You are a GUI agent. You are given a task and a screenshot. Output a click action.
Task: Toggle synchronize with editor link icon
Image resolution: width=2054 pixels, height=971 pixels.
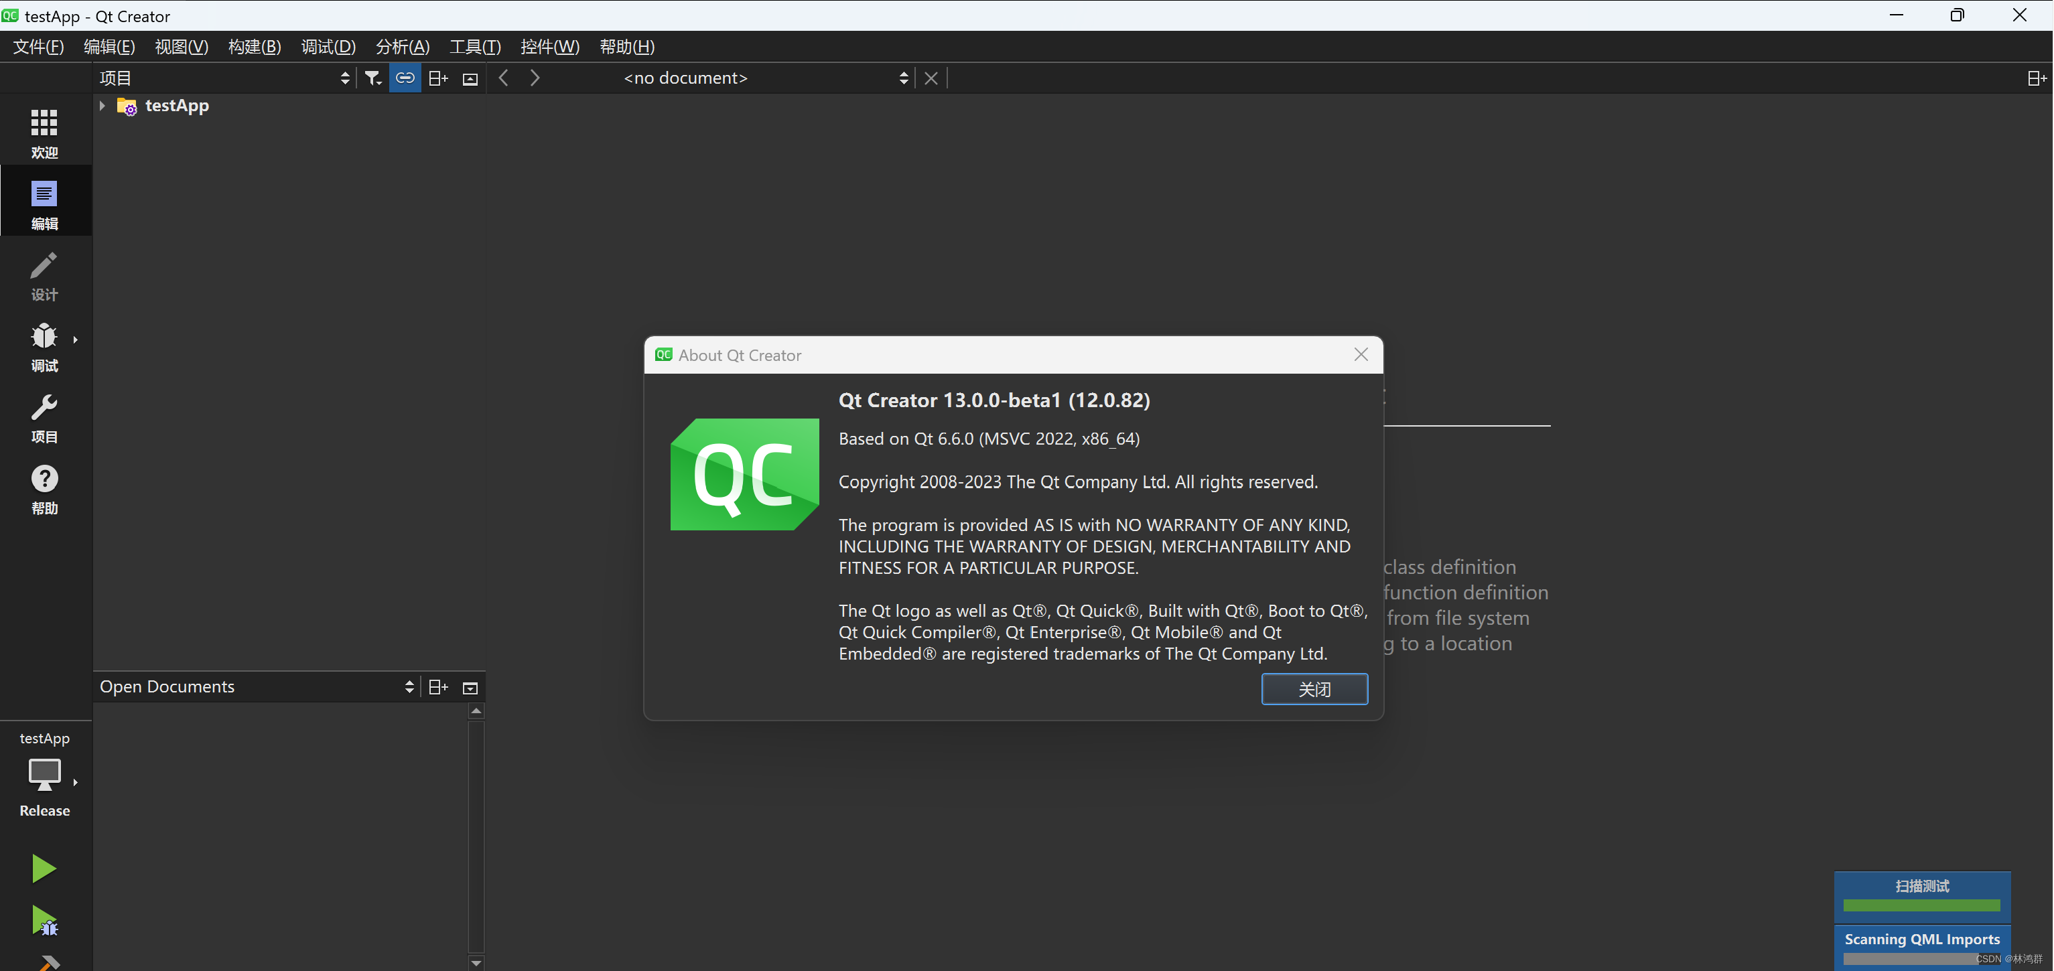click(405, 78)
